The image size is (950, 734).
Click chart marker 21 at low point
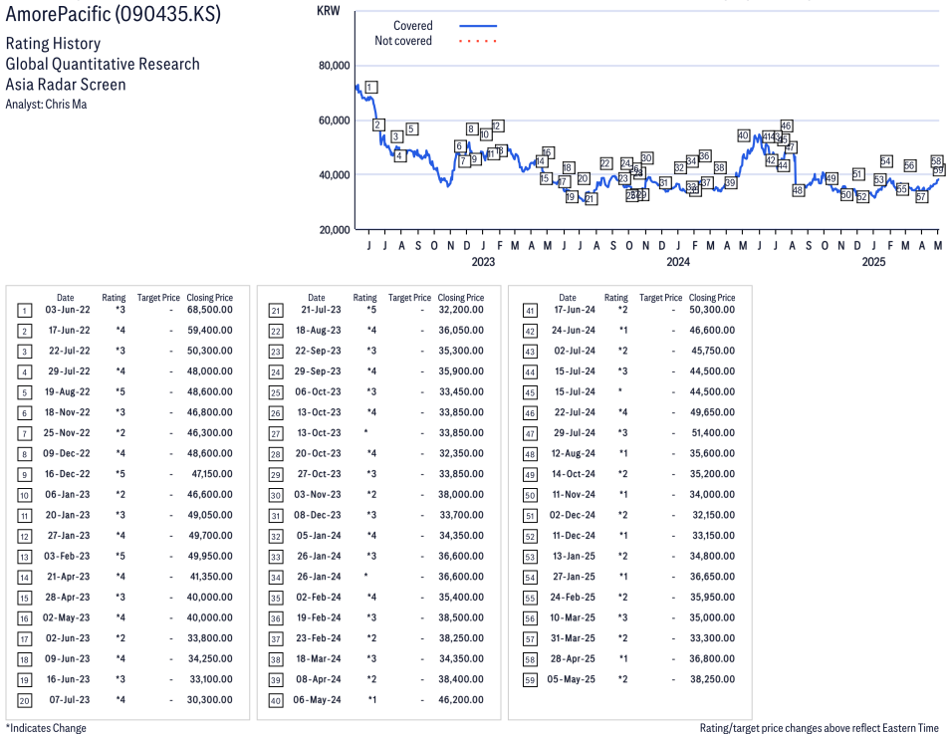tap(591, 199)
